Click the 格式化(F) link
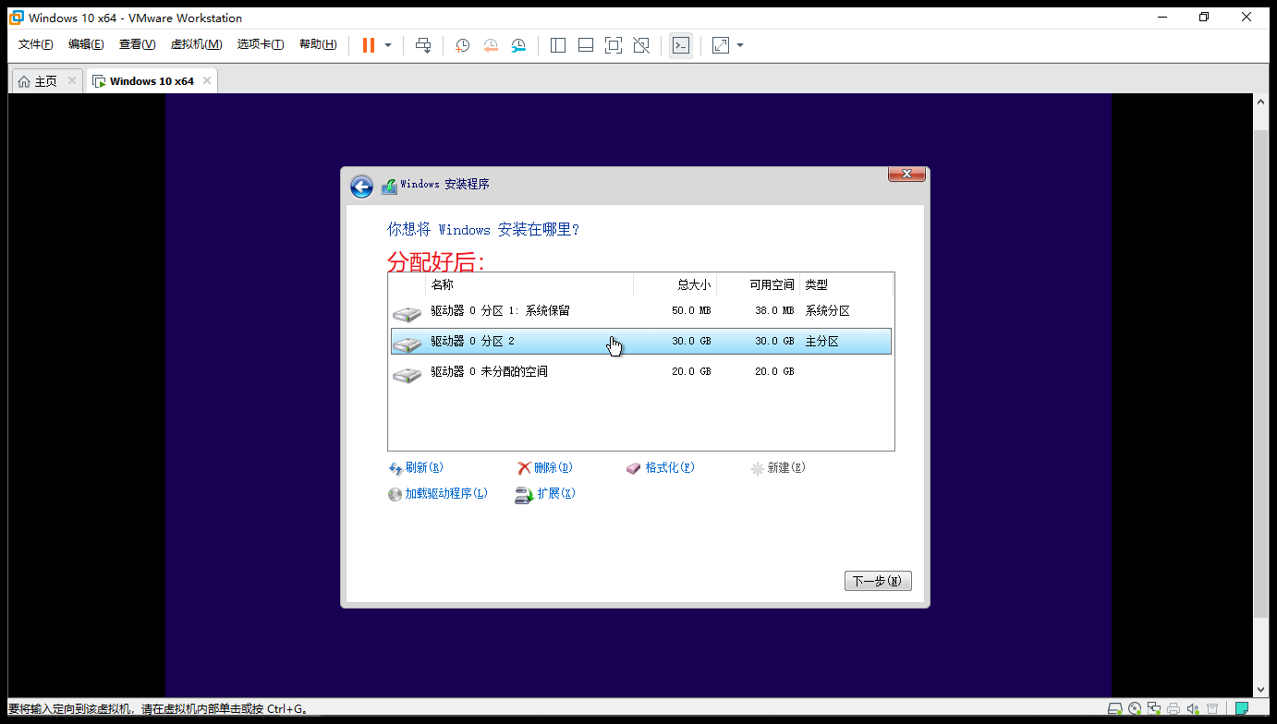The width and height of the screenshot is (1277, 724). pos(670,468)
